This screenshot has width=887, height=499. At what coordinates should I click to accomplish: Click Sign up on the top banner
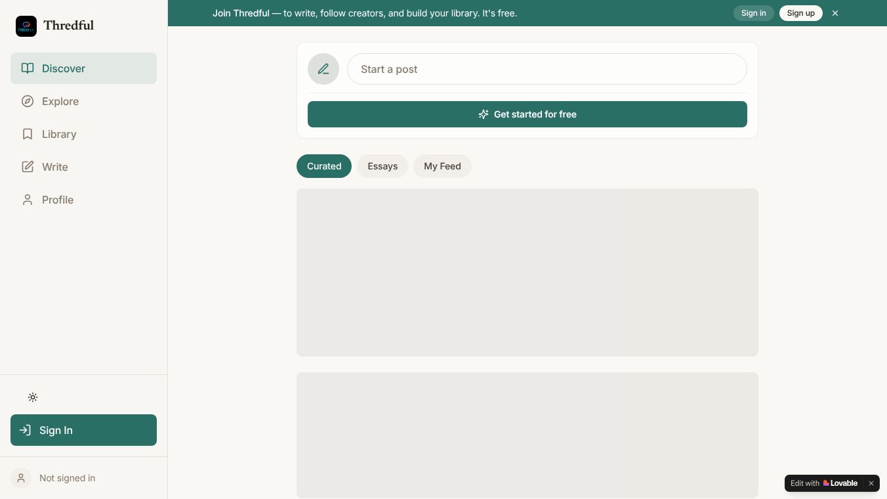[801, 13]
